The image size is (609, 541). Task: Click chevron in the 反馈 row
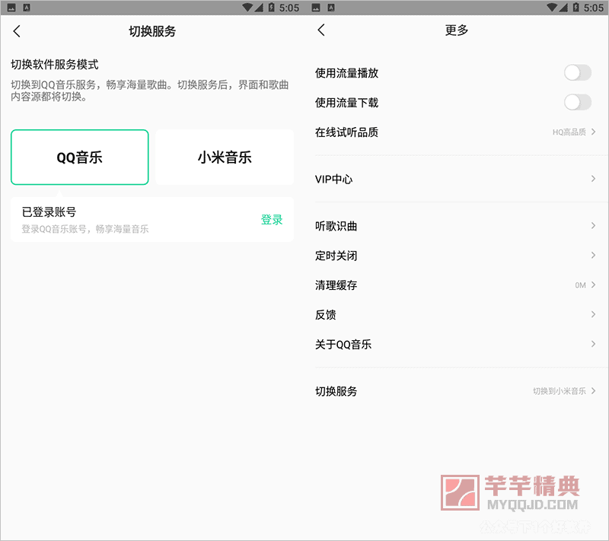click(x=593, y=314)
